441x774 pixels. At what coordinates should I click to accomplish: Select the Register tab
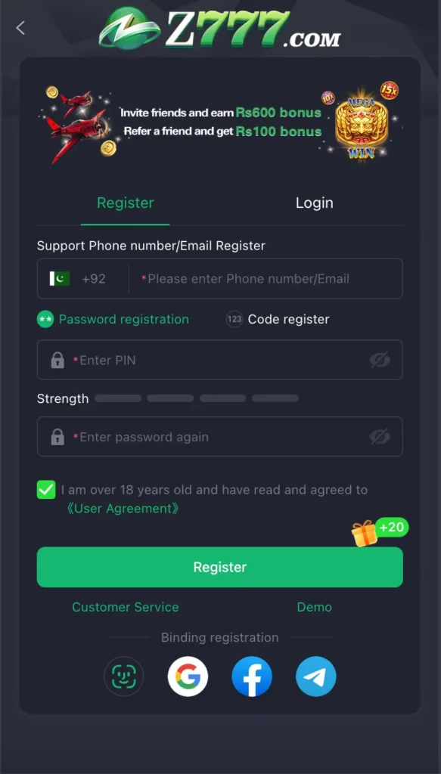click(126, 203)
